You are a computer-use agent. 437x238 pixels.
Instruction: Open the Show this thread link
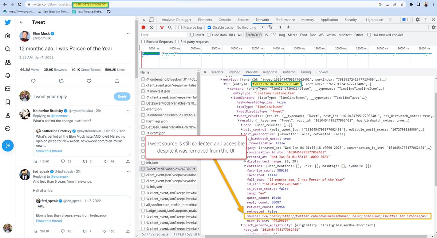click(x=48, y=151)
